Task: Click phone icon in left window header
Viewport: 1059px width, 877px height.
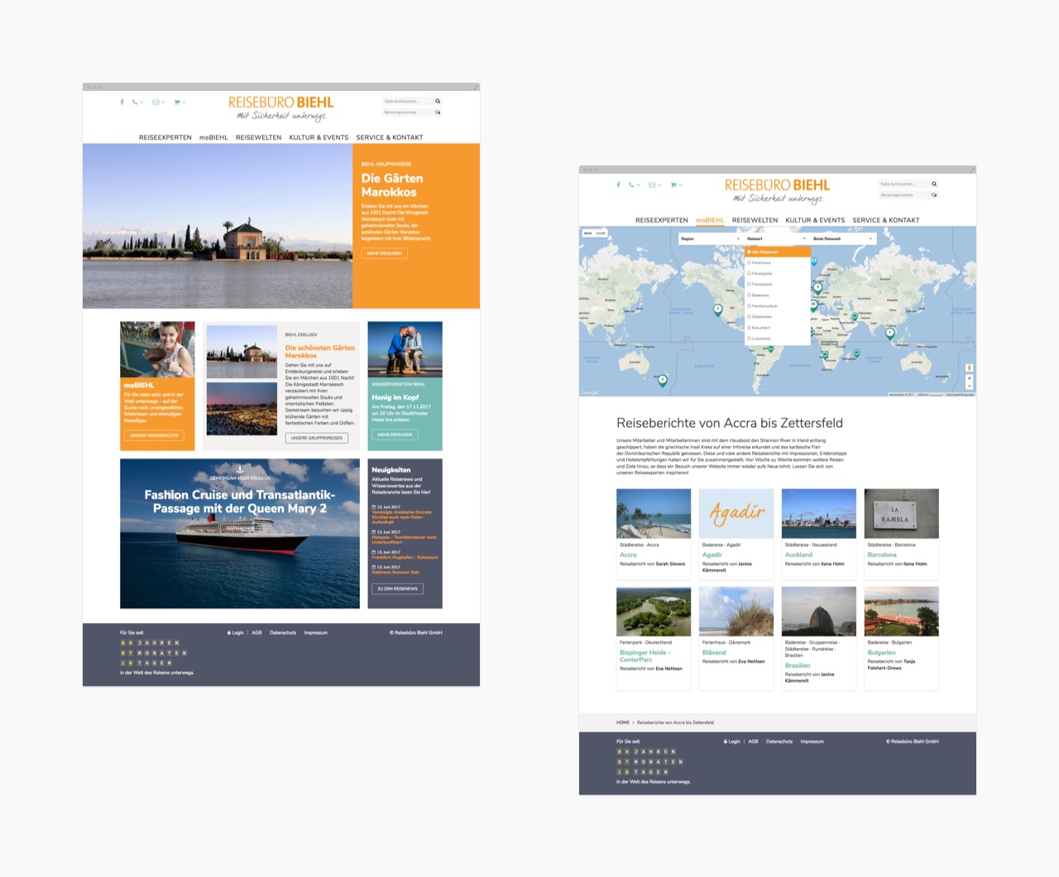Action: tap(135, 103)
